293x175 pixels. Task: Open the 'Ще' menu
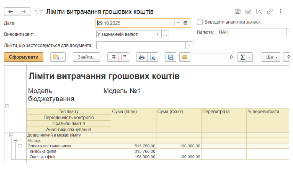[x=270, y=58]
